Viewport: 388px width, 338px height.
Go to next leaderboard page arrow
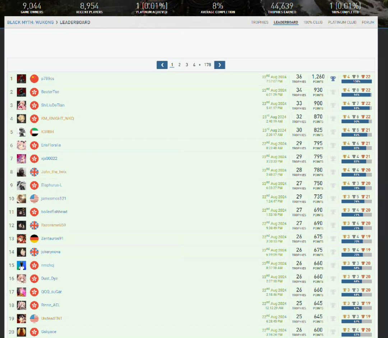pyautogui.click(x=220, y=65)
